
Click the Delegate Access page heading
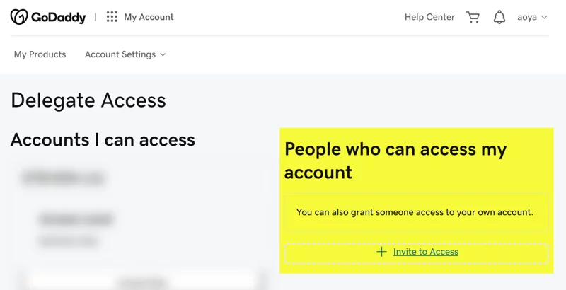[x=88, y=100]
